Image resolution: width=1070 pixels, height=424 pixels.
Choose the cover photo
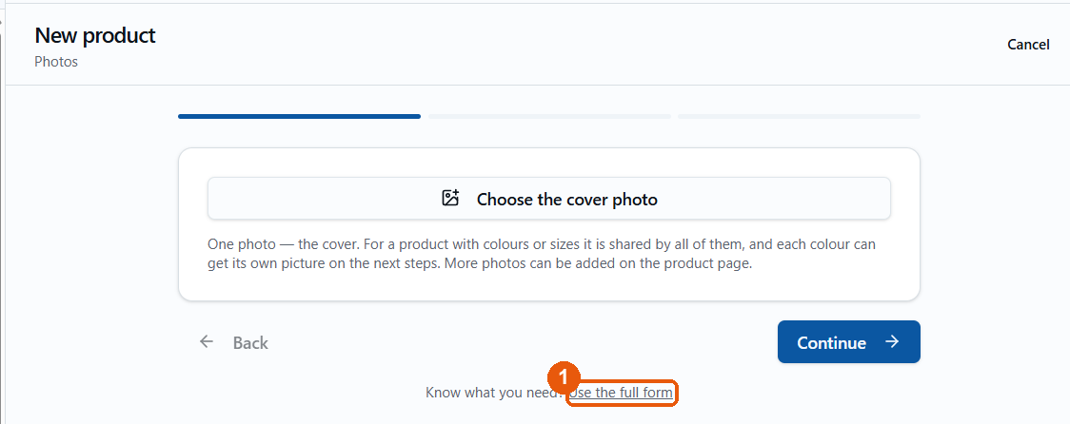tap(548, 199)
